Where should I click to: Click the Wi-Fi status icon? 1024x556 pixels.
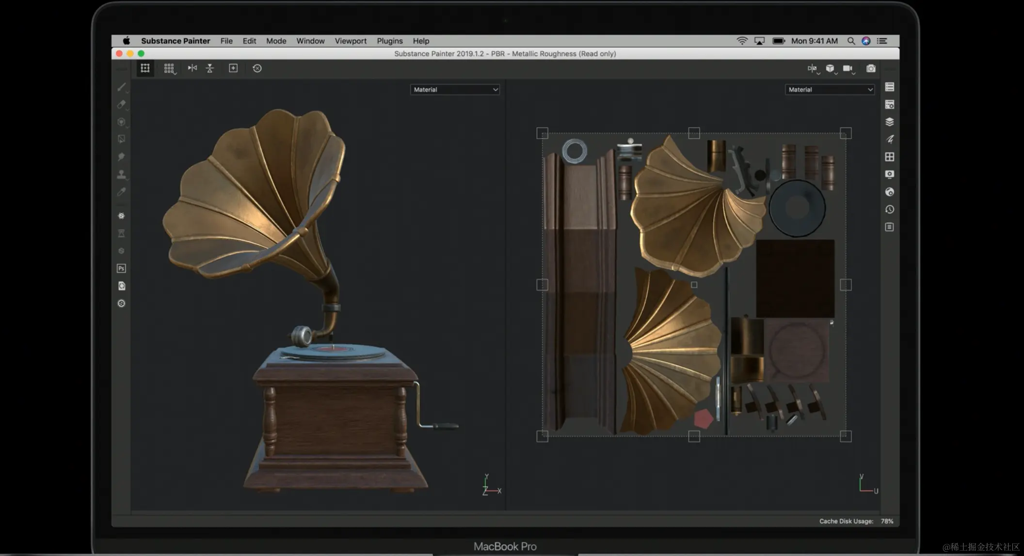(x=742, y=41)
